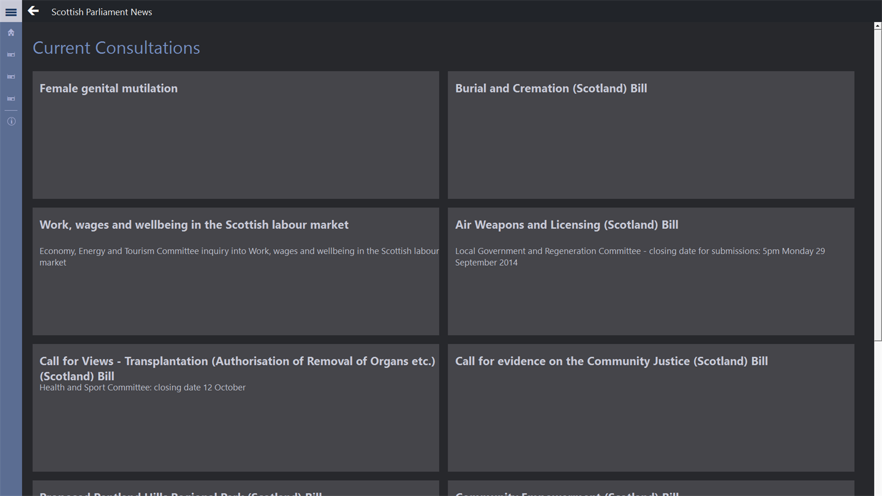The height and width of the screenshot is (496, 882).
Task: Go back using the back arrow
Action: [x=33, y=11]
